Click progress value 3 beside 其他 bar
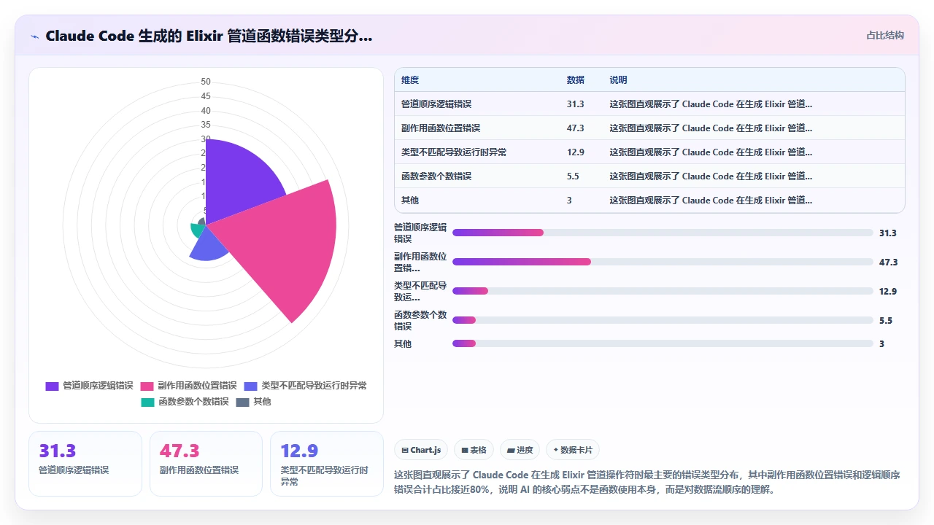The image size is (934, 525). coord(882,344)
